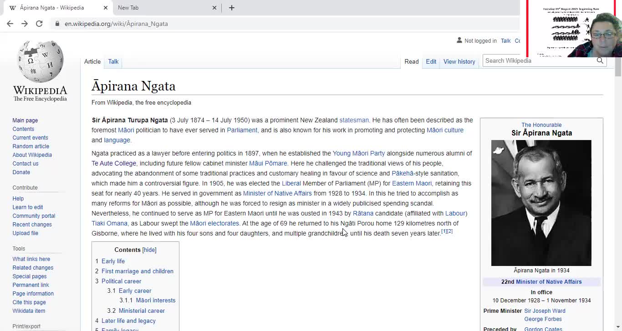Open About Wikipedia link
622x331 pixels.
pos(32,155)
